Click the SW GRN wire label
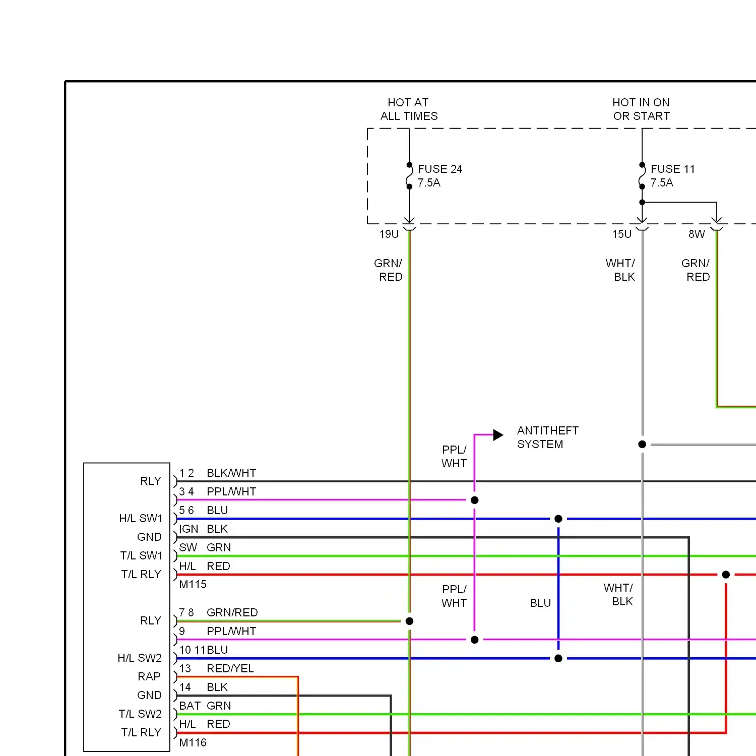Image resolution: width=756 pixels, height=756 pixels. click(205, 548)
